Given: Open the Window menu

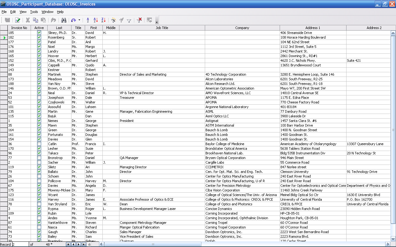Looking at the screenshot, I should (x=47, y=12).
